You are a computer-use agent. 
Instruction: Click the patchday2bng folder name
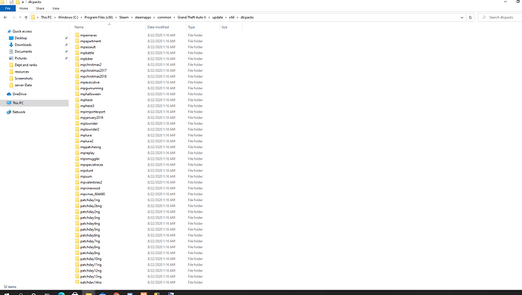pyautogui.click(x=91, y=206)
